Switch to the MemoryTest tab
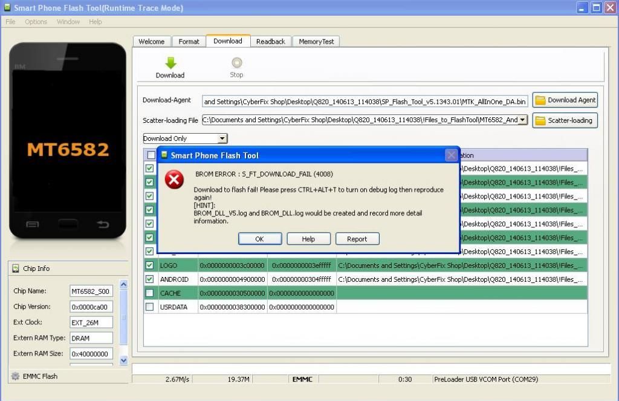Image resolution: width=619 pixels, height=401 pixels. 316,42
